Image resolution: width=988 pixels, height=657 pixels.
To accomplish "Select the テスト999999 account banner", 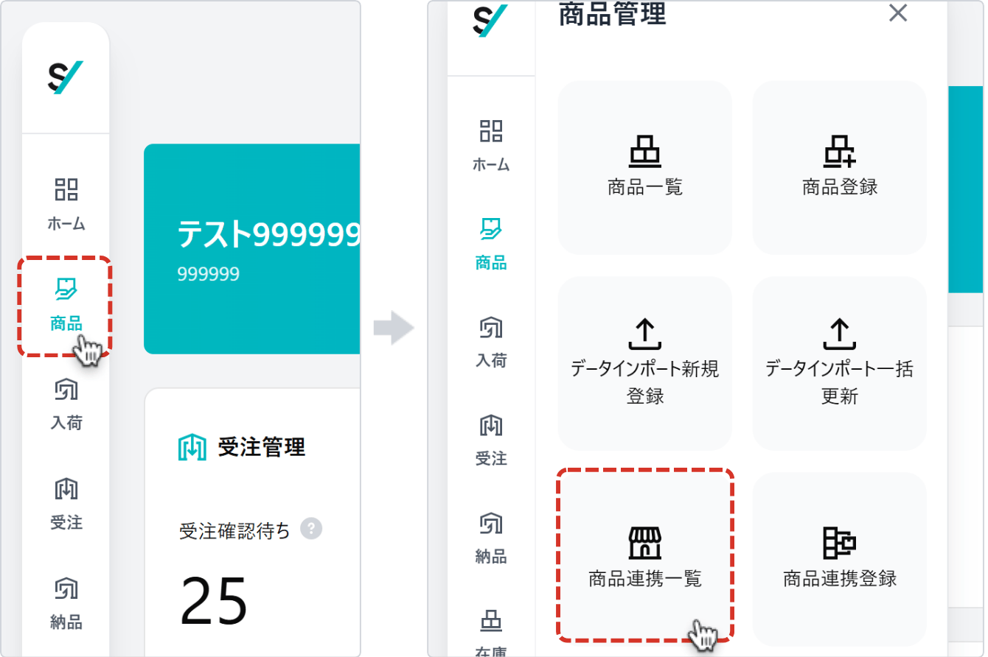I will click(252, 249).
